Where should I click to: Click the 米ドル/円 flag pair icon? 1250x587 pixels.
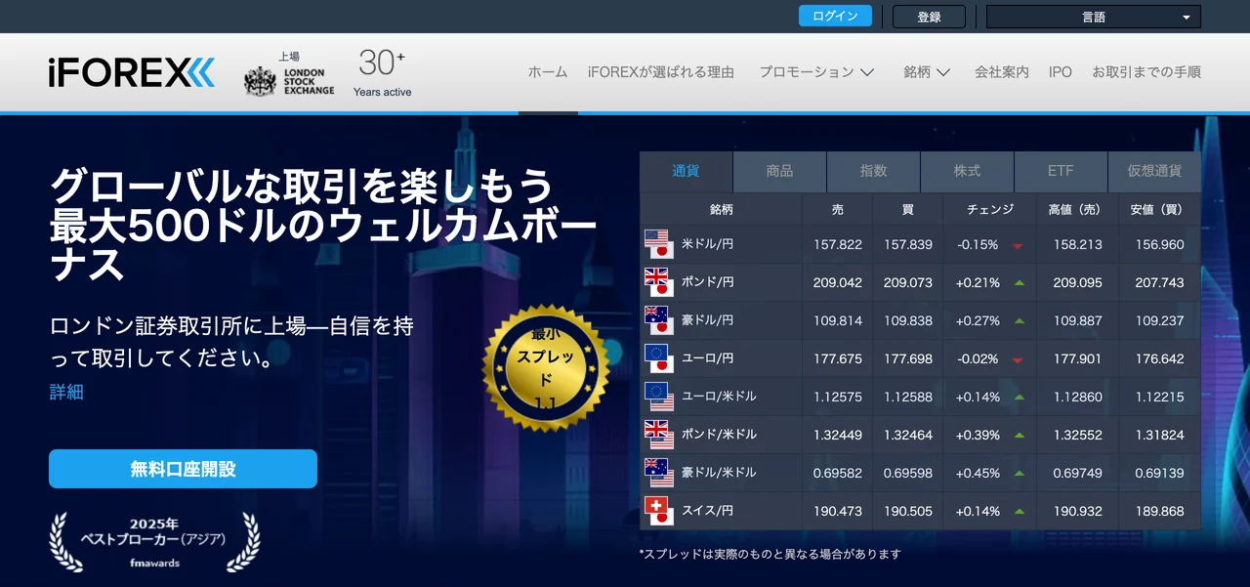659,244
